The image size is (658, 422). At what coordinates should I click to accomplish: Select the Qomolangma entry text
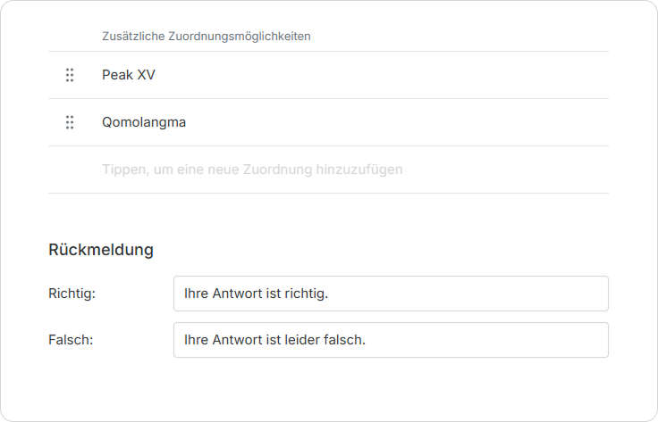point(144,122)
